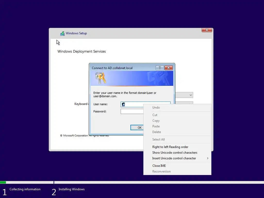Image resolution: width=264 pixels, height=198 pixels.
Task: Click the user icon in User name field
Action: [123, 104]
